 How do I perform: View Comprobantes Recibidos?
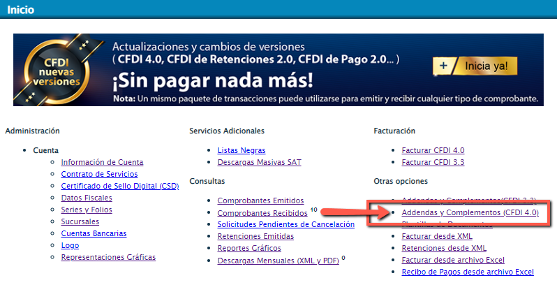click(x=262, y=212)
